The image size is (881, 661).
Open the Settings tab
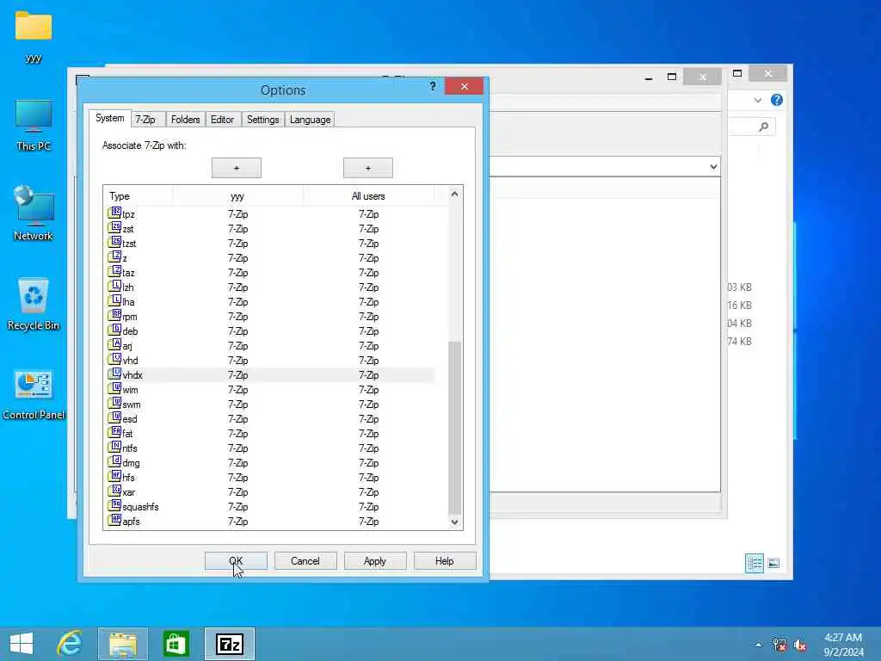click(x=263, y=120)
